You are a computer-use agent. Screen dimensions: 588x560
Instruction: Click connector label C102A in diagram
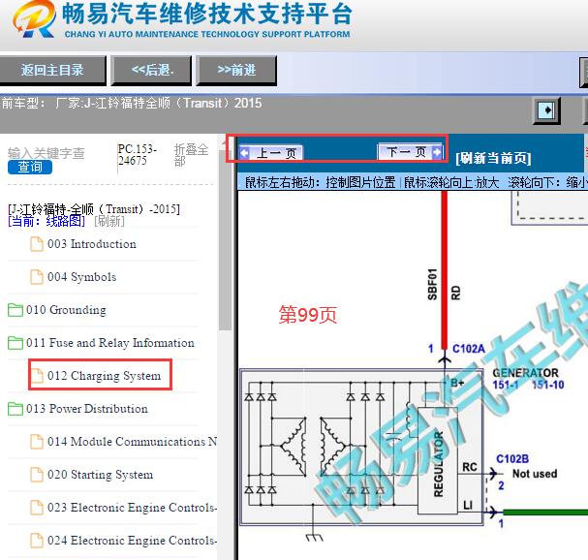[x=469, y=349]
